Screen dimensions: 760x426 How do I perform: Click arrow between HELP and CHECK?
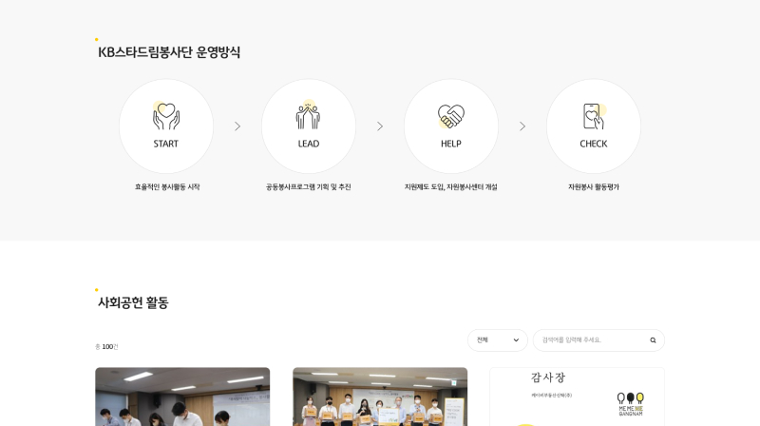[522, 126]
